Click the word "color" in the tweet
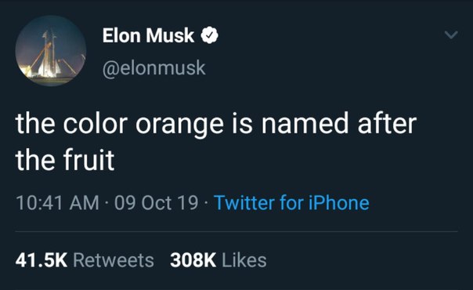Screen dimensions: 473x290 click(96, 123)
